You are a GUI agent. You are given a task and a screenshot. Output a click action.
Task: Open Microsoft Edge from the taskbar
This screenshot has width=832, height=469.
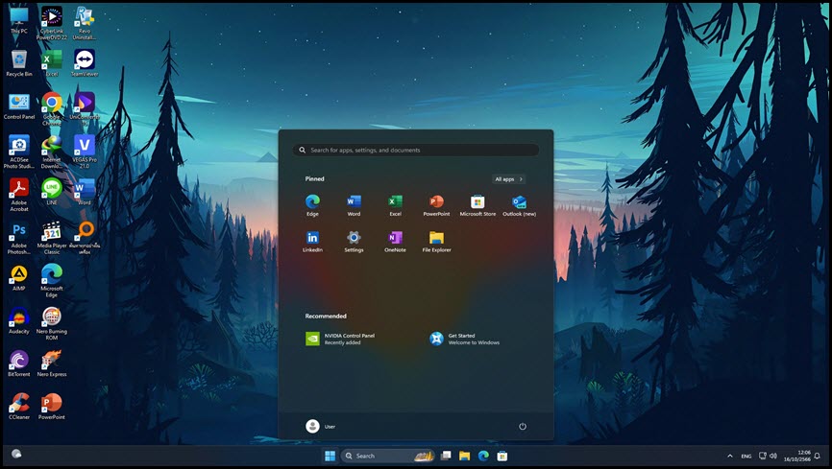[x=483, y=456]
